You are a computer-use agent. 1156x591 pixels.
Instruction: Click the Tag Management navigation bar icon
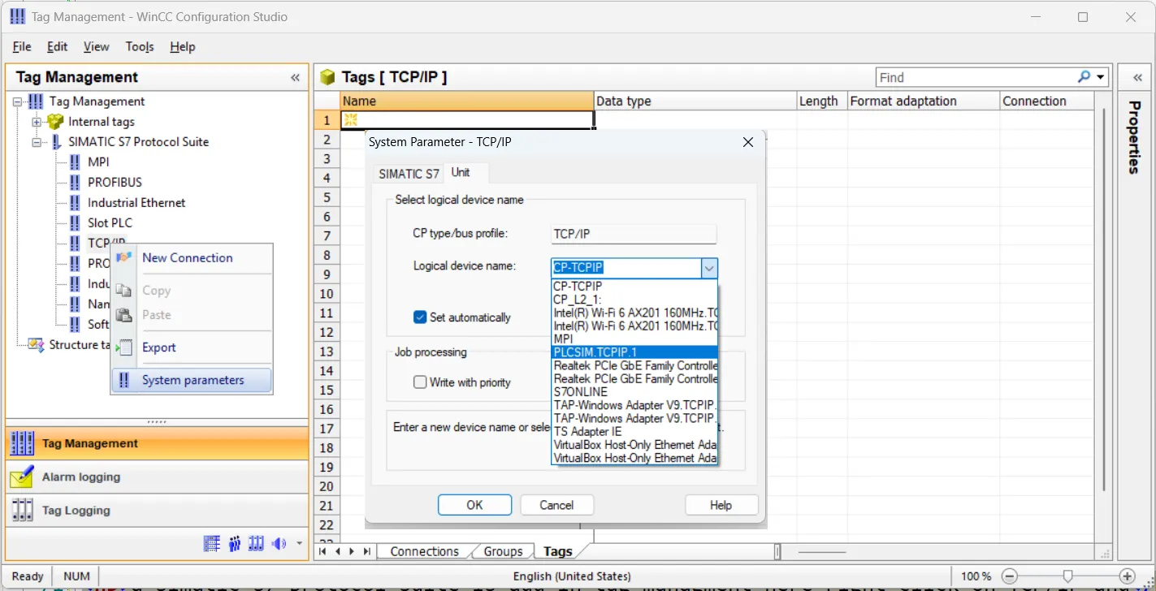[22, 443]
